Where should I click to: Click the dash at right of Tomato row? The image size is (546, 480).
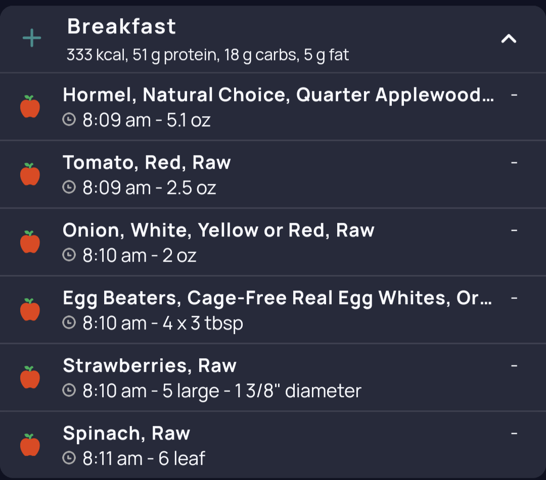coord(514,162)
